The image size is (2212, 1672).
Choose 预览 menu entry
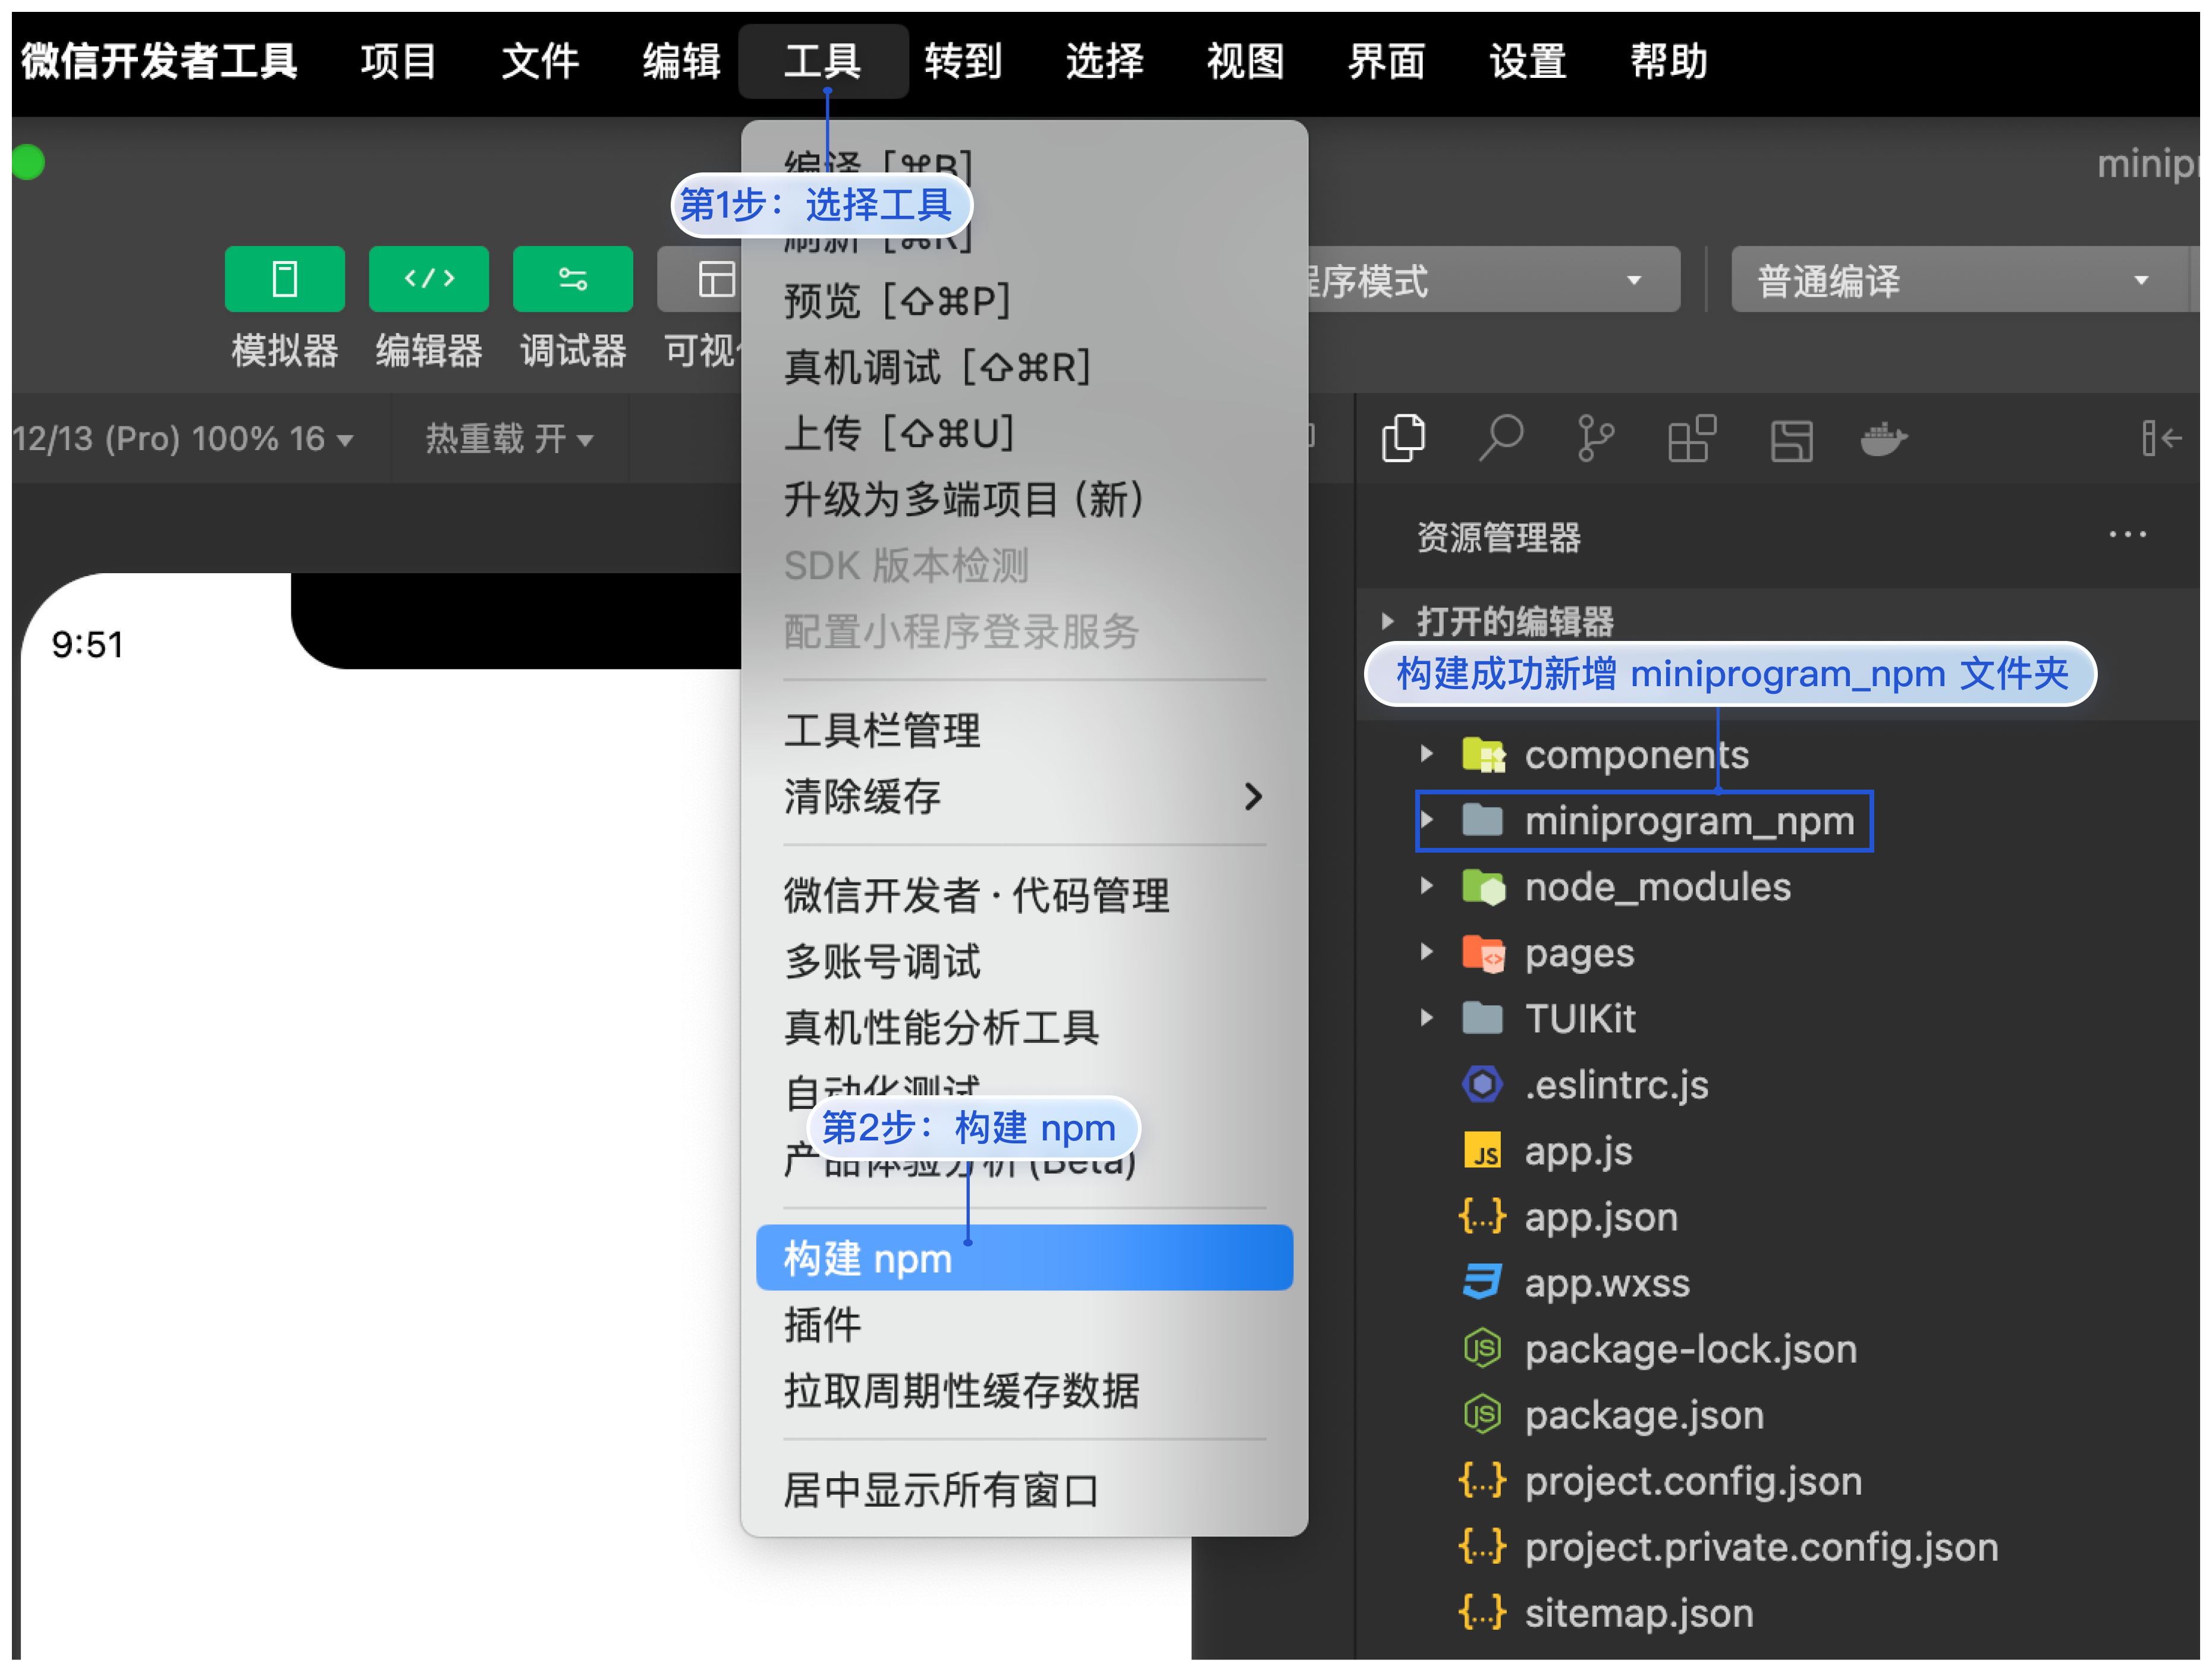[x=1024, y=301]
